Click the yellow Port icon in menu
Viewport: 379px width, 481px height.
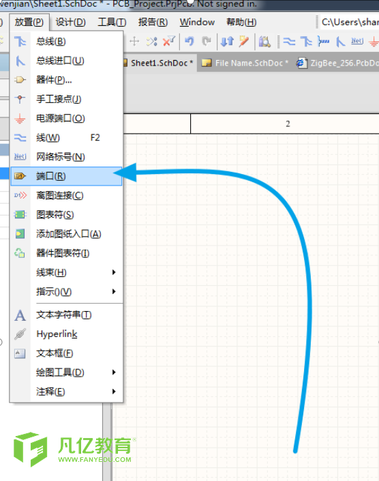[x=20, y=176]
